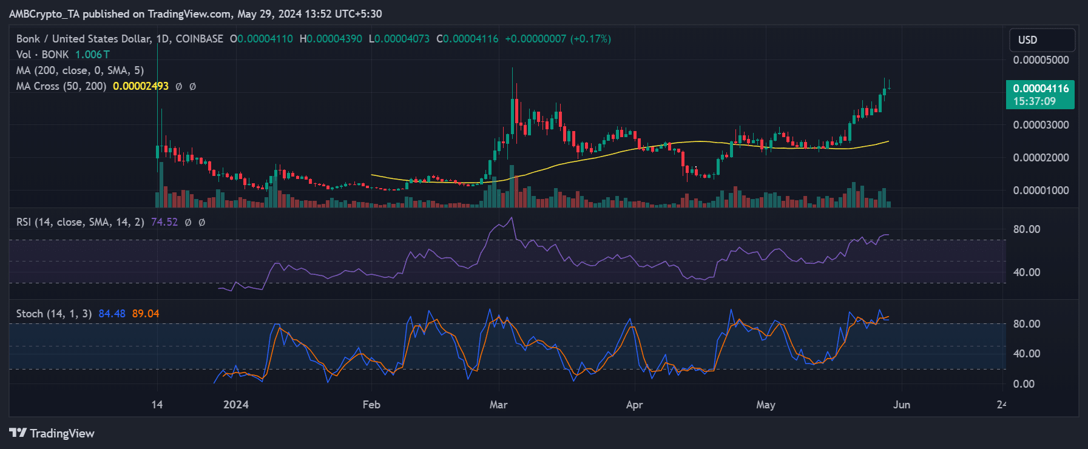Click the TradingView wordmark text
Image resolution: width=1088 pixels, height=449 pixels.
[x=63, y=433]
